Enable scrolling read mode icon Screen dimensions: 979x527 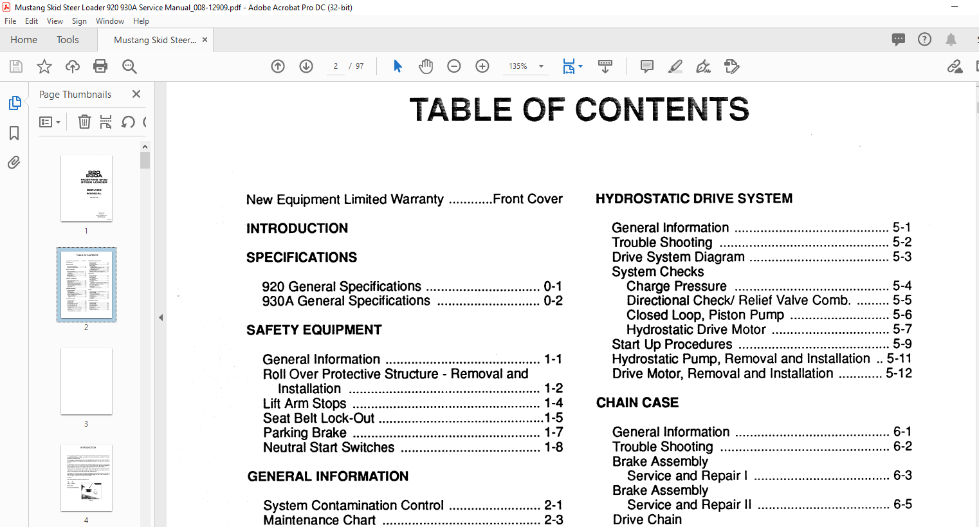605,66
